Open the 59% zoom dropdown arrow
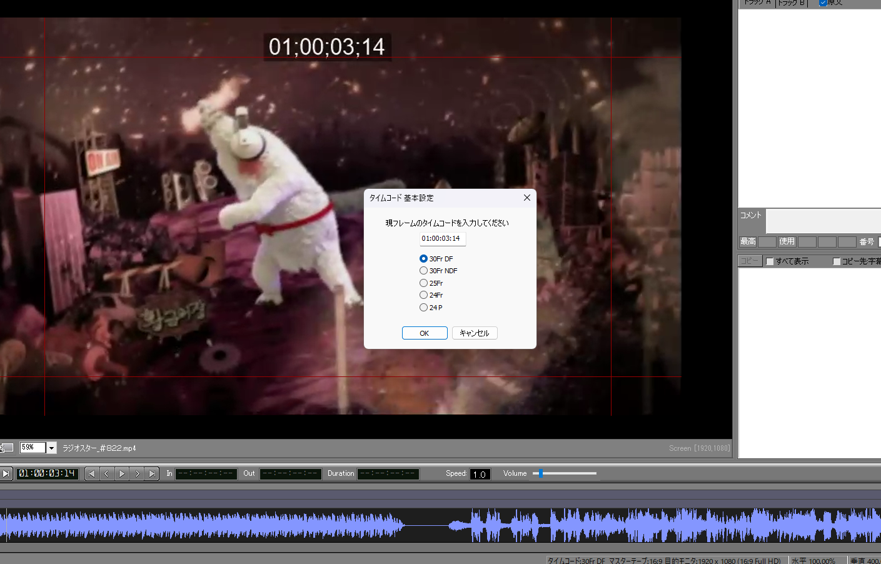 (52, 448)
